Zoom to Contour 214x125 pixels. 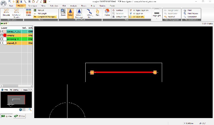point(118,10)
